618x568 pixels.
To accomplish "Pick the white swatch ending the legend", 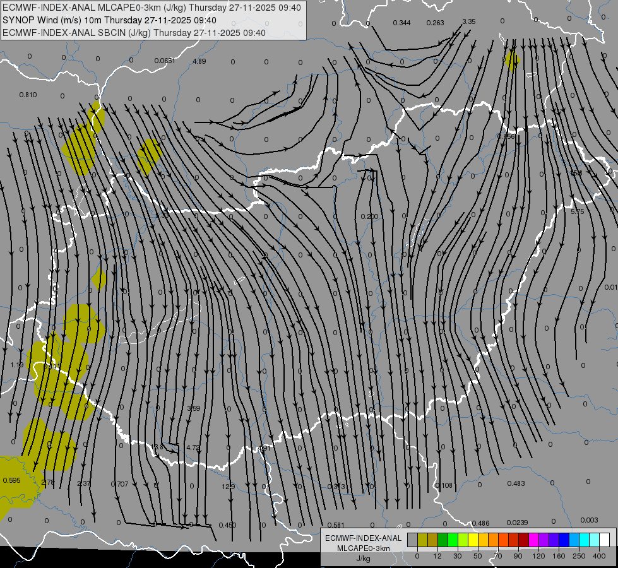I will pos(604,540).
